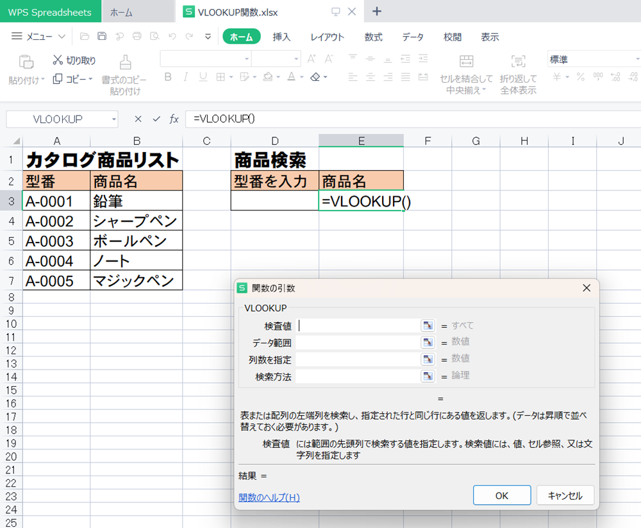Image resolution: width=641 pixels, height=528 pixels.
Task: Switch to the ホーム ribbon tab
Action: pyautogui.click(x=241, y=37)
